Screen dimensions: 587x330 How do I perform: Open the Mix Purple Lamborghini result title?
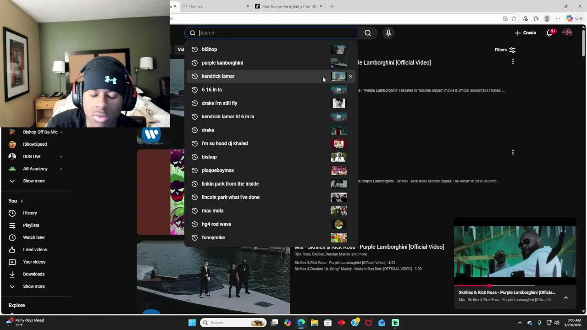(369, 247)
